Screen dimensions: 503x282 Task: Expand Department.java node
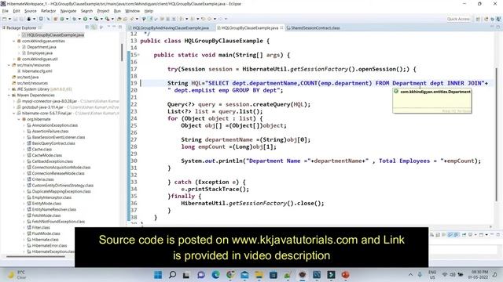pos(19,47)
